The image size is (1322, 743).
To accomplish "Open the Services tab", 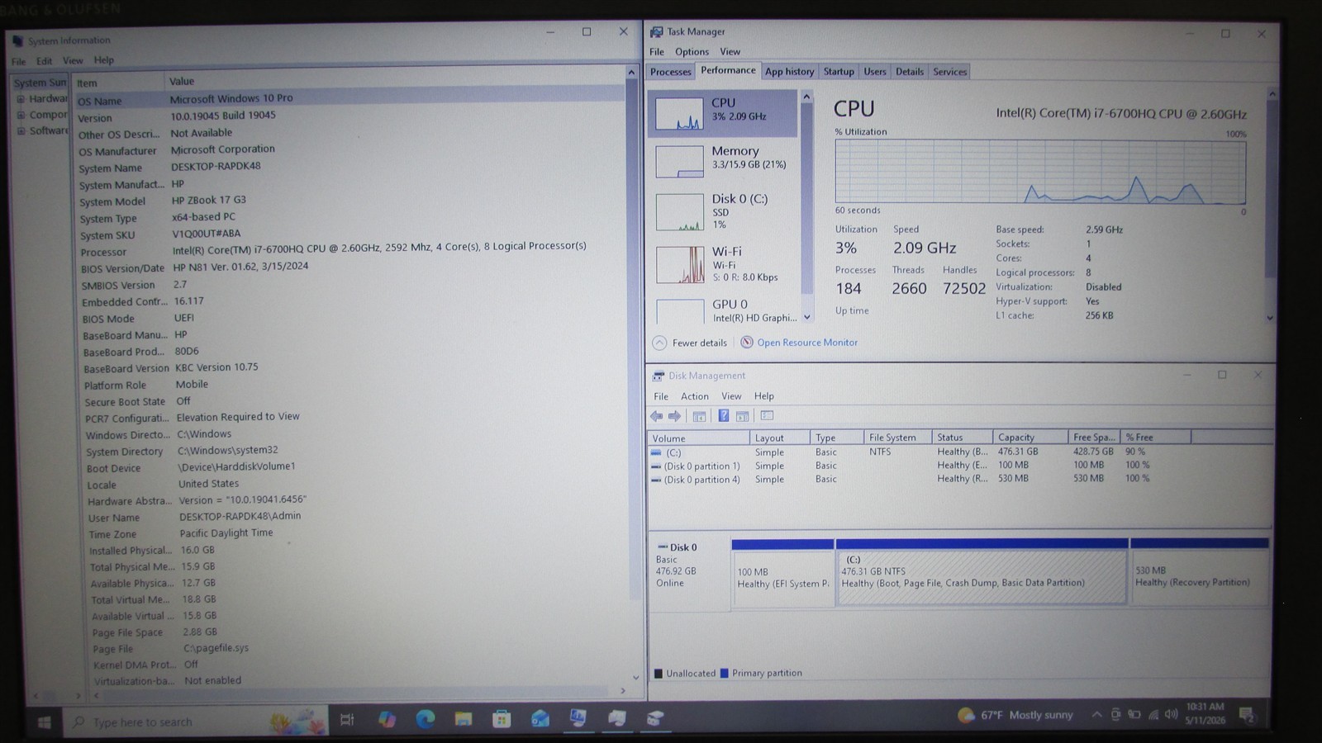I will 949,72.
